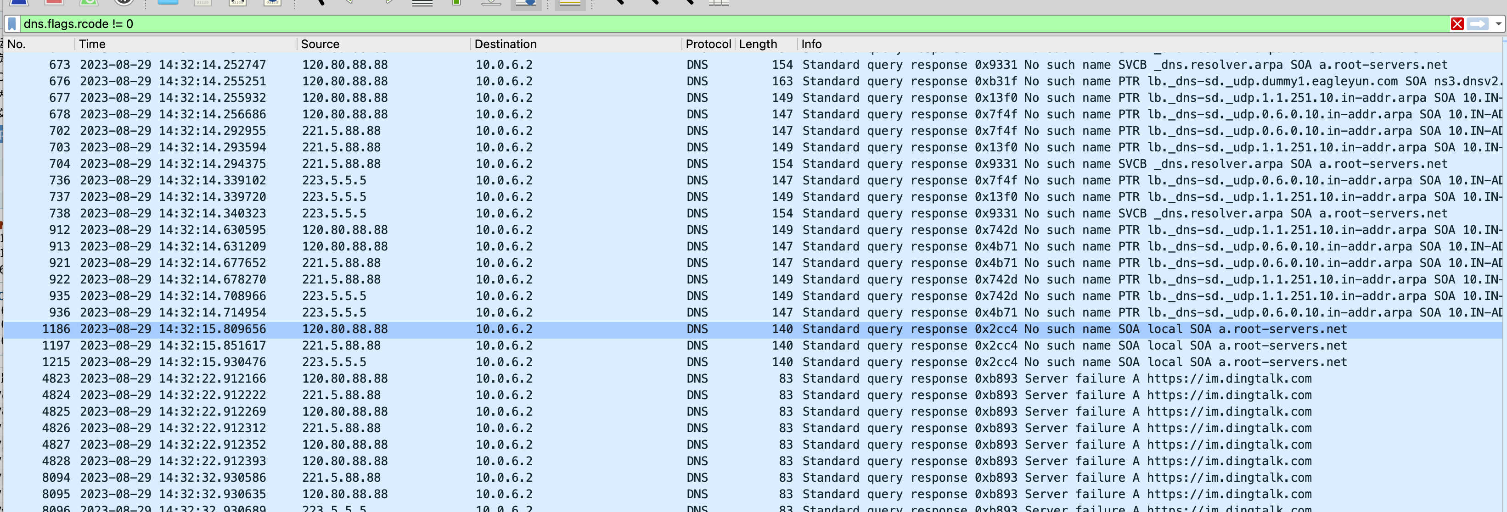Select packet 702 from 221.5.88.88
Screen dimensions: 1507x512
point(753,130)
